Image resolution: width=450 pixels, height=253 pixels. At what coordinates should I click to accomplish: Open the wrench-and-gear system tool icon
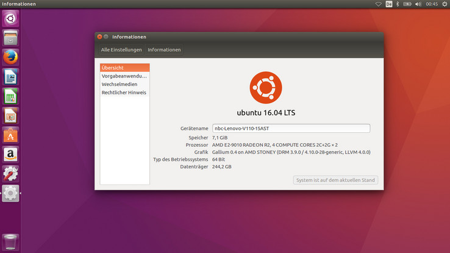pyautogui.click(x=10, y=174)
